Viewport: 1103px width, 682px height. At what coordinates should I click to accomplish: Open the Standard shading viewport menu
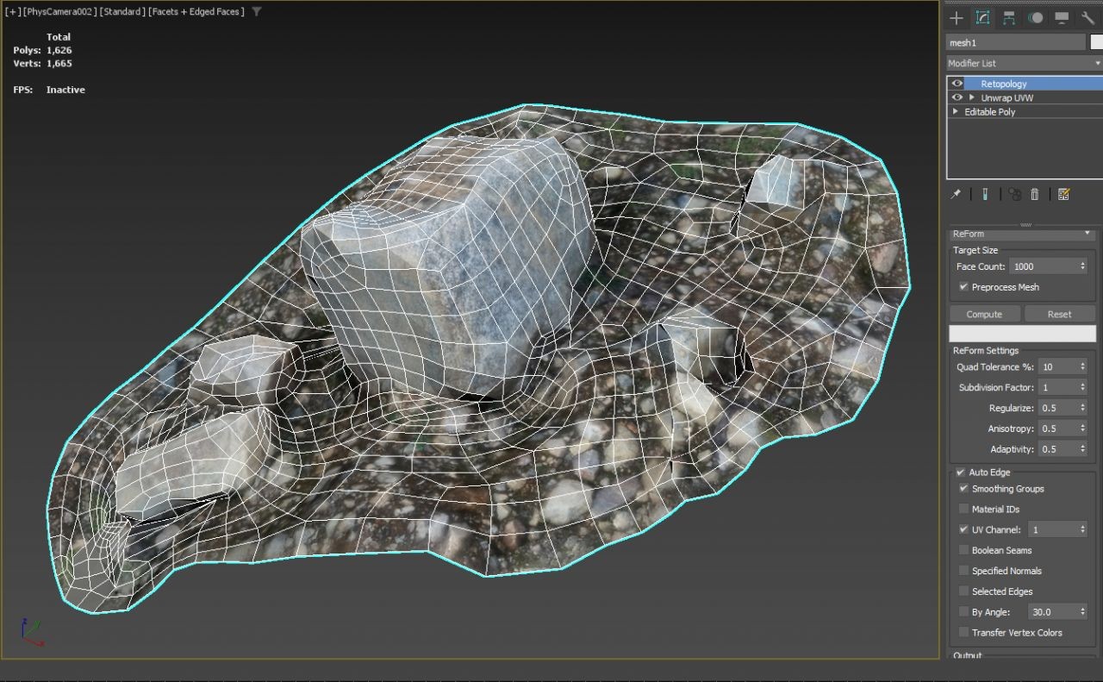pyautogui.click(x=123, y=12)
